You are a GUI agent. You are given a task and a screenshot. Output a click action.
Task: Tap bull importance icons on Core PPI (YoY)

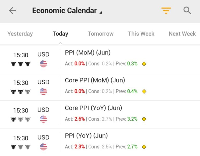coord(21,119)
